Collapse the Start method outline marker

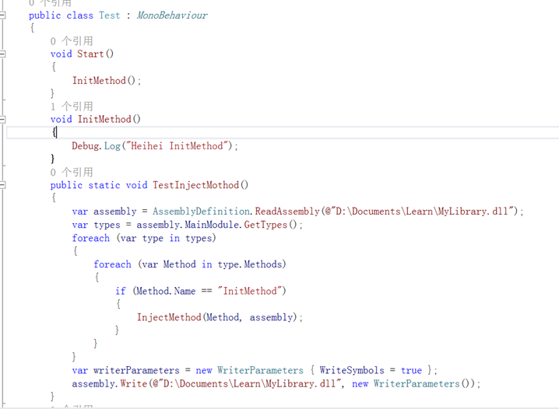point(2,54)
